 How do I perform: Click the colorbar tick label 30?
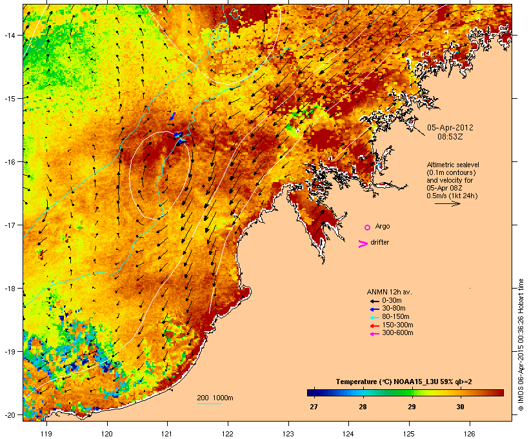coord(460,407)
